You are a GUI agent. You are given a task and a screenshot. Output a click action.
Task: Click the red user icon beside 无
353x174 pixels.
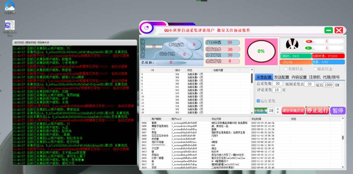click(309, 41)
